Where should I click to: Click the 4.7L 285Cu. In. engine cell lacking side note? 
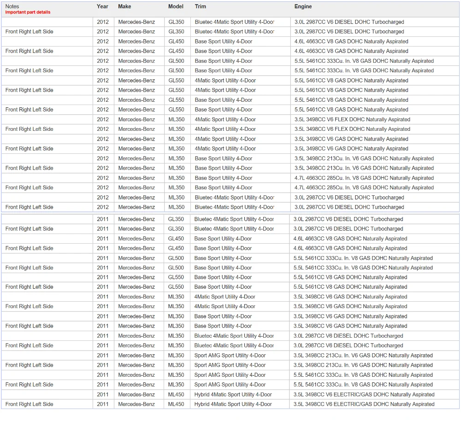click(364, 178)
